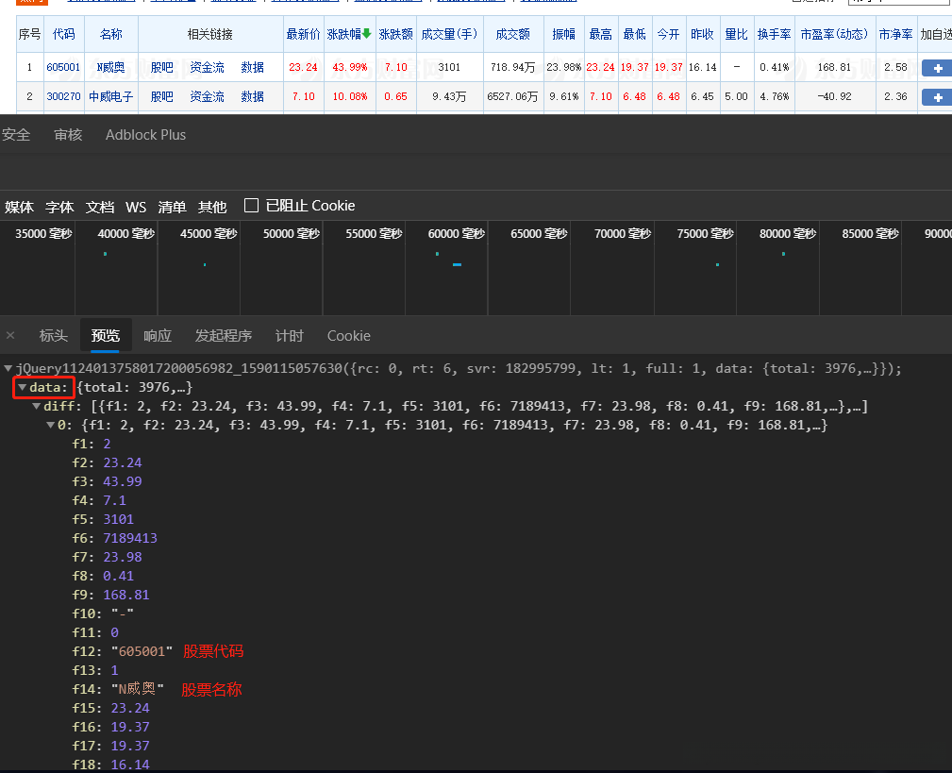The width and height of the screenshot is (952, 773).
Task: Select f3 value 43.99
Action: (123, 481)
